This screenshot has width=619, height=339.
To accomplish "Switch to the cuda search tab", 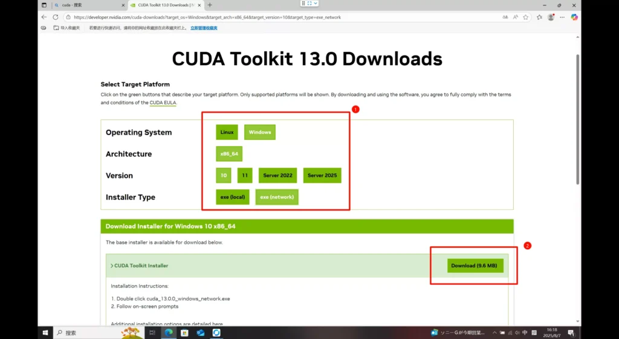I will [x=88, y=5].
